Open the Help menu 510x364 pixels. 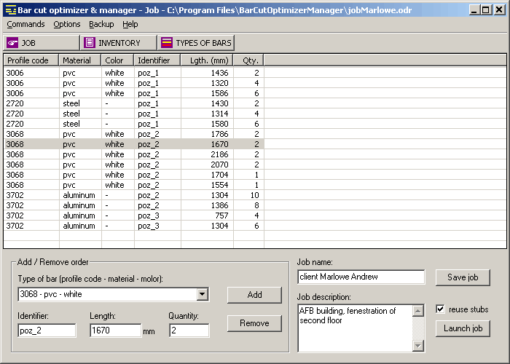(x=130, y=24)
